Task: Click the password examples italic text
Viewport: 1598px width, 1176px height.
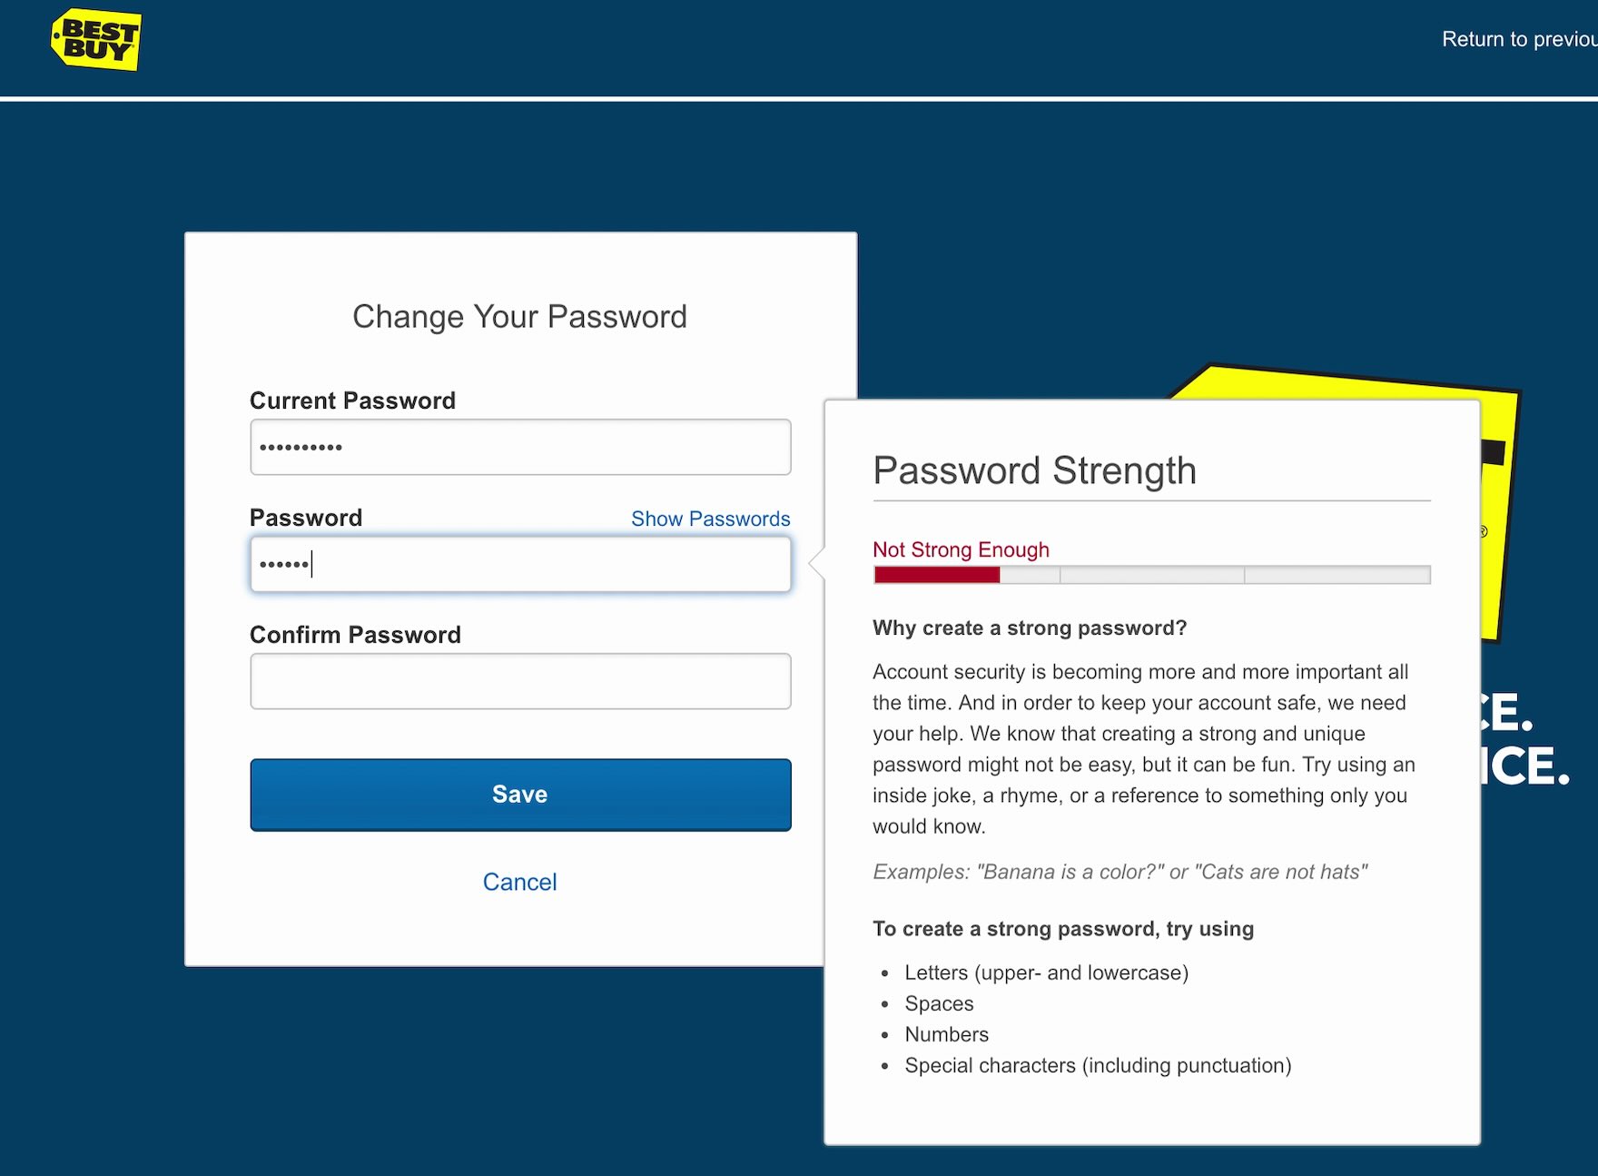Action: (1120, 872)
